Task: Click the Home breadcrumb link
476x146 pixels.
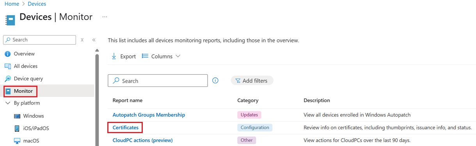Action: tap(12, 4)
